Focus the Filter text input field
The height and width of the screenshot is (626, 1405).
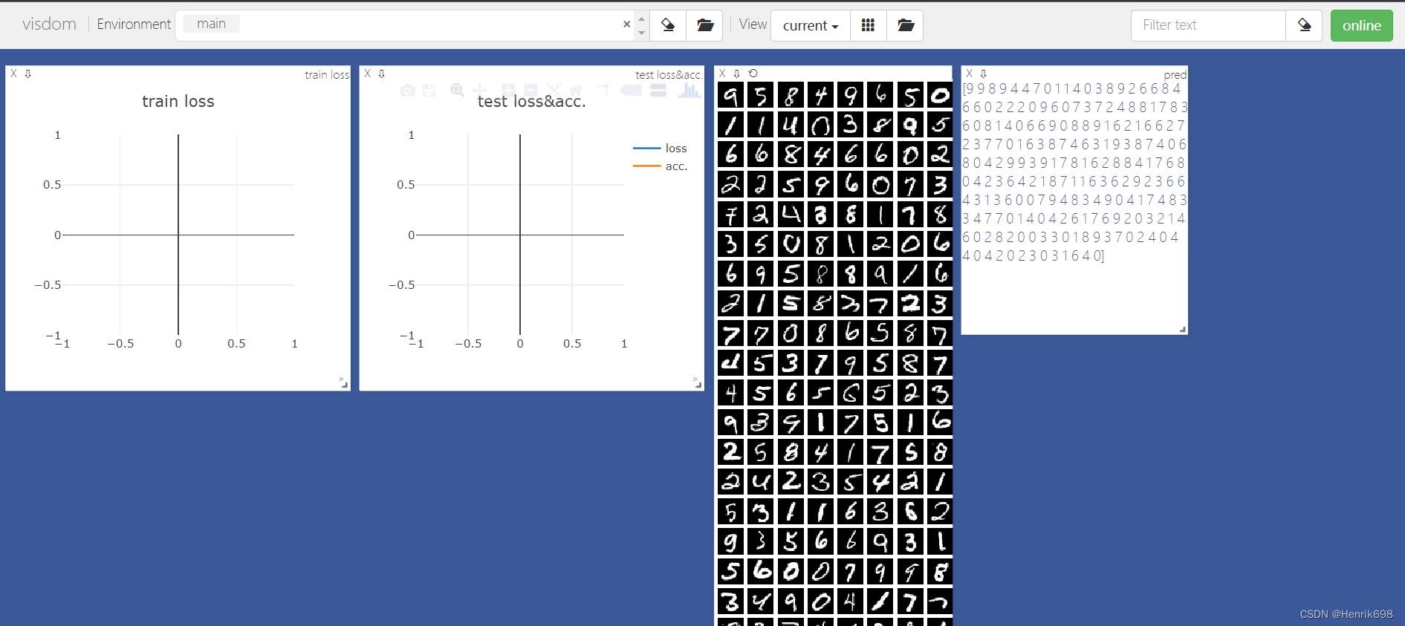click(1208, 25)
